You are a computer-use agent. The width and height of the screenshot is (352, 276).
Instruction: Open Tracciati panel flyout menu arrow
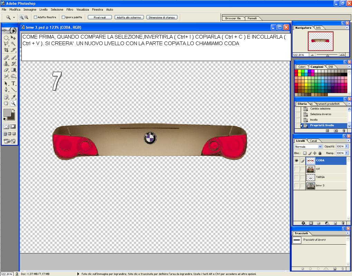pos(348,233)
